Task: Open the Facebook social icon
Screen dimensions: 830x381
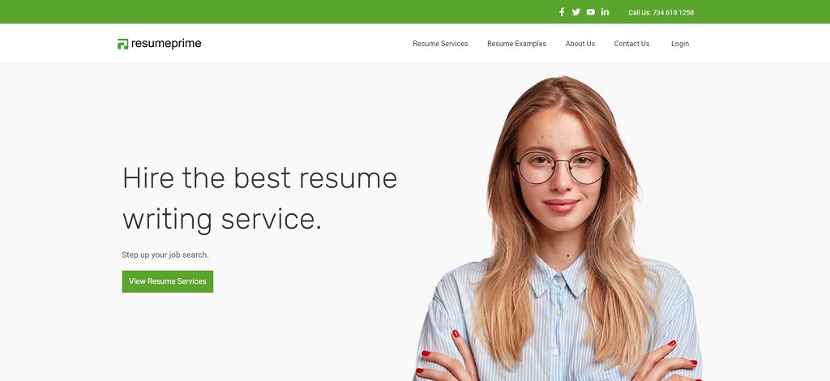Action: [x=562, y=12]
